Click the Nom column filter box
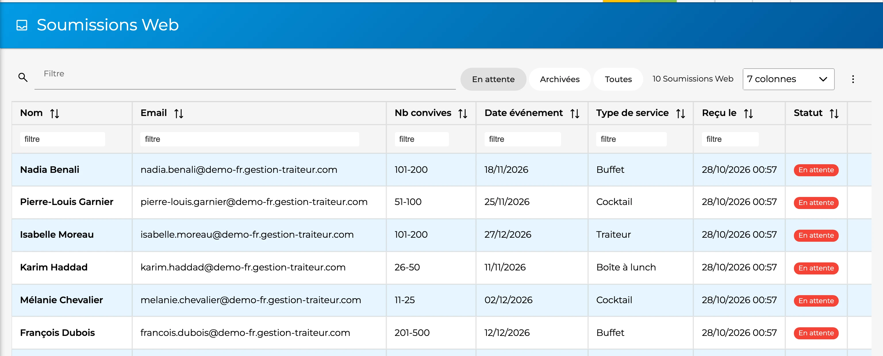Image resolution: width=883 pixels, height=356 pixels. (62, 139)
